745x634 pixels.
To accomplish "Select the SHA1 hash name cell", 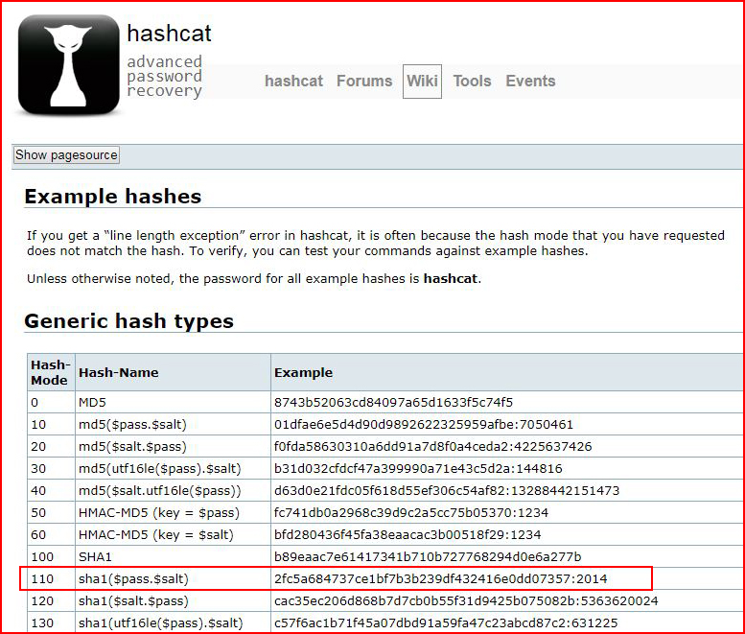I will [x=173, y=557].
